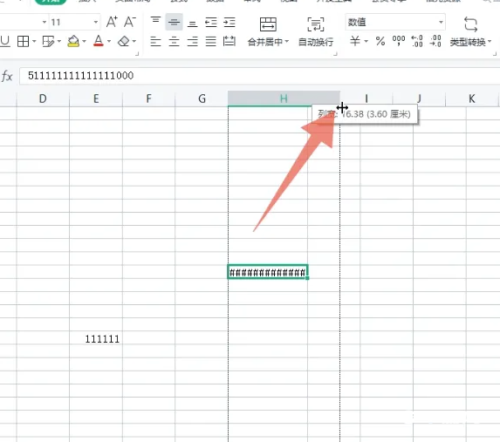Increase font size with the A+ icon
Screen dimensions: 500x442
(112, 22)
